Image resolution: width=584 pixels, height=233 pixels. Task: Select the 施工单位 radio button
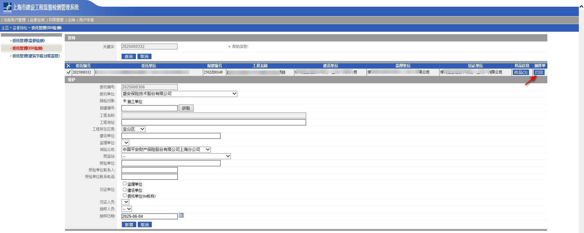click(125, 101)
